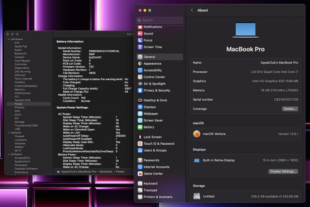Click the Untitled storage disk icon

point(196,196)
